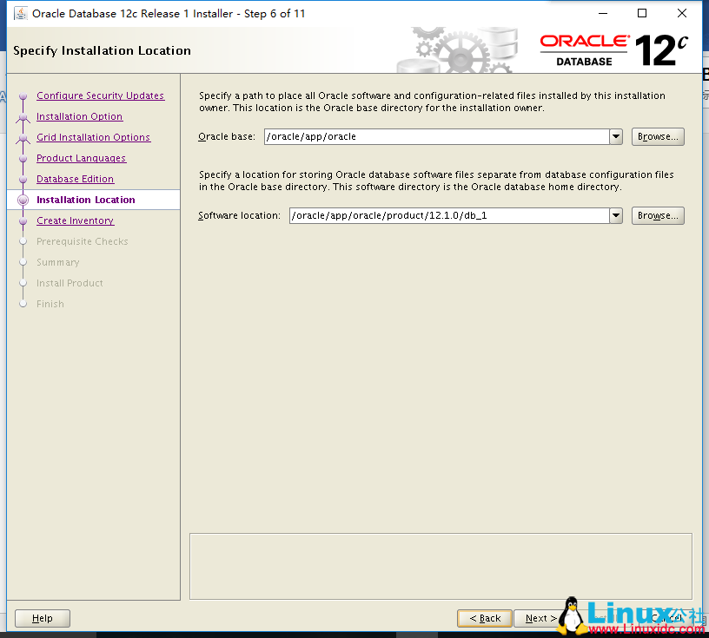Click the progress dot beside Create Inventory
709x638 pixels.
pyautogui.click(x=23, y=220)
